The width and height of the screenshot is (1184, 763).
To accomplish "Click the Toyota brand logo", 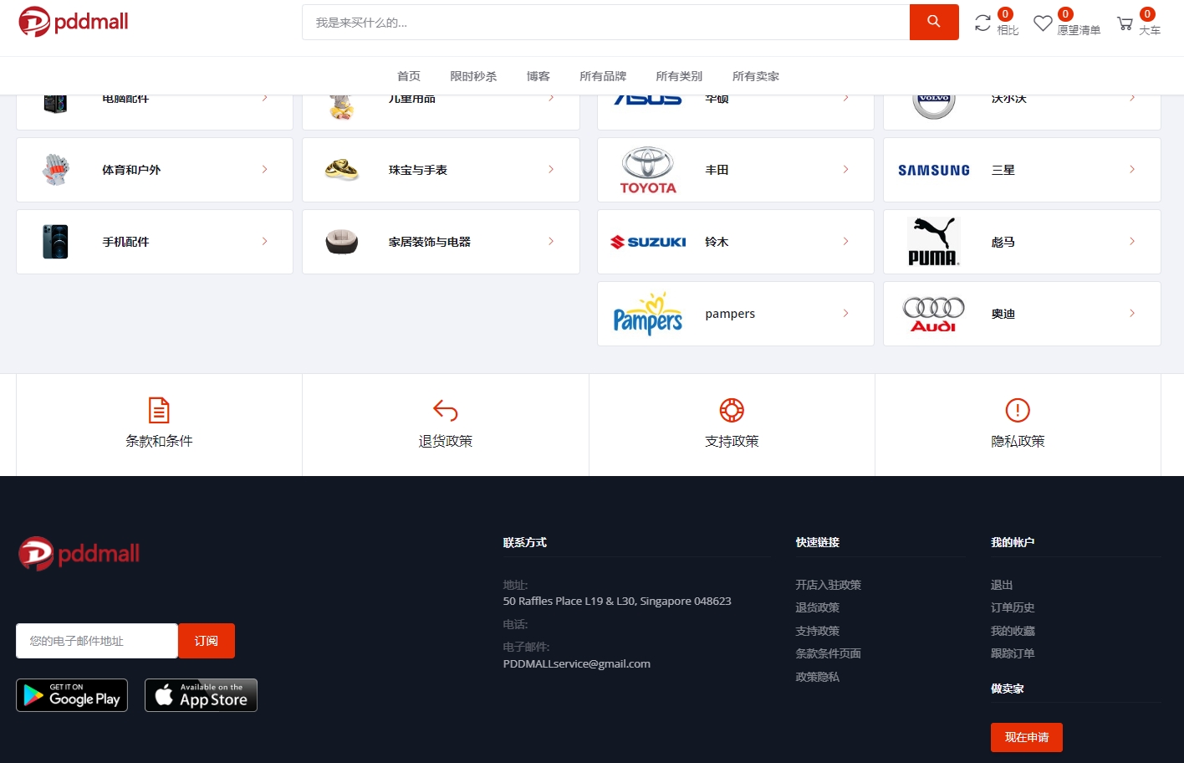I will [648, 170].
